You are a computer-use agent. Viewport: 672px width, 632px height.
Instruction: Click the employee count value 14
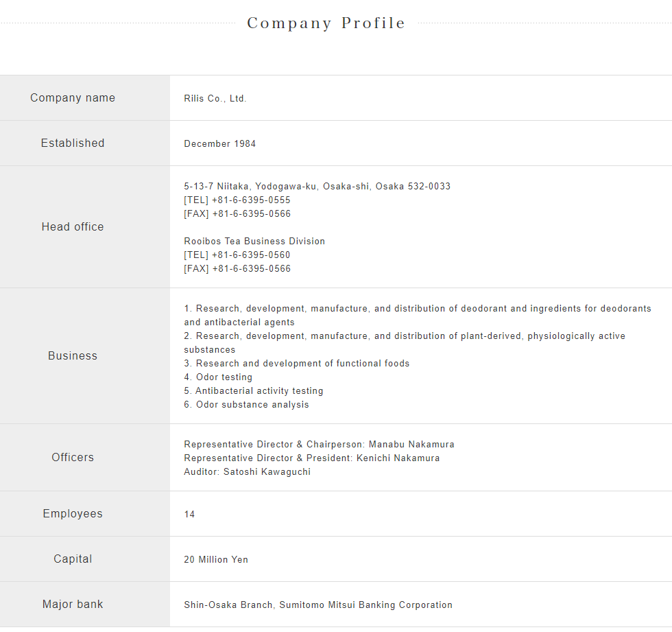click(x=189, y=515)
